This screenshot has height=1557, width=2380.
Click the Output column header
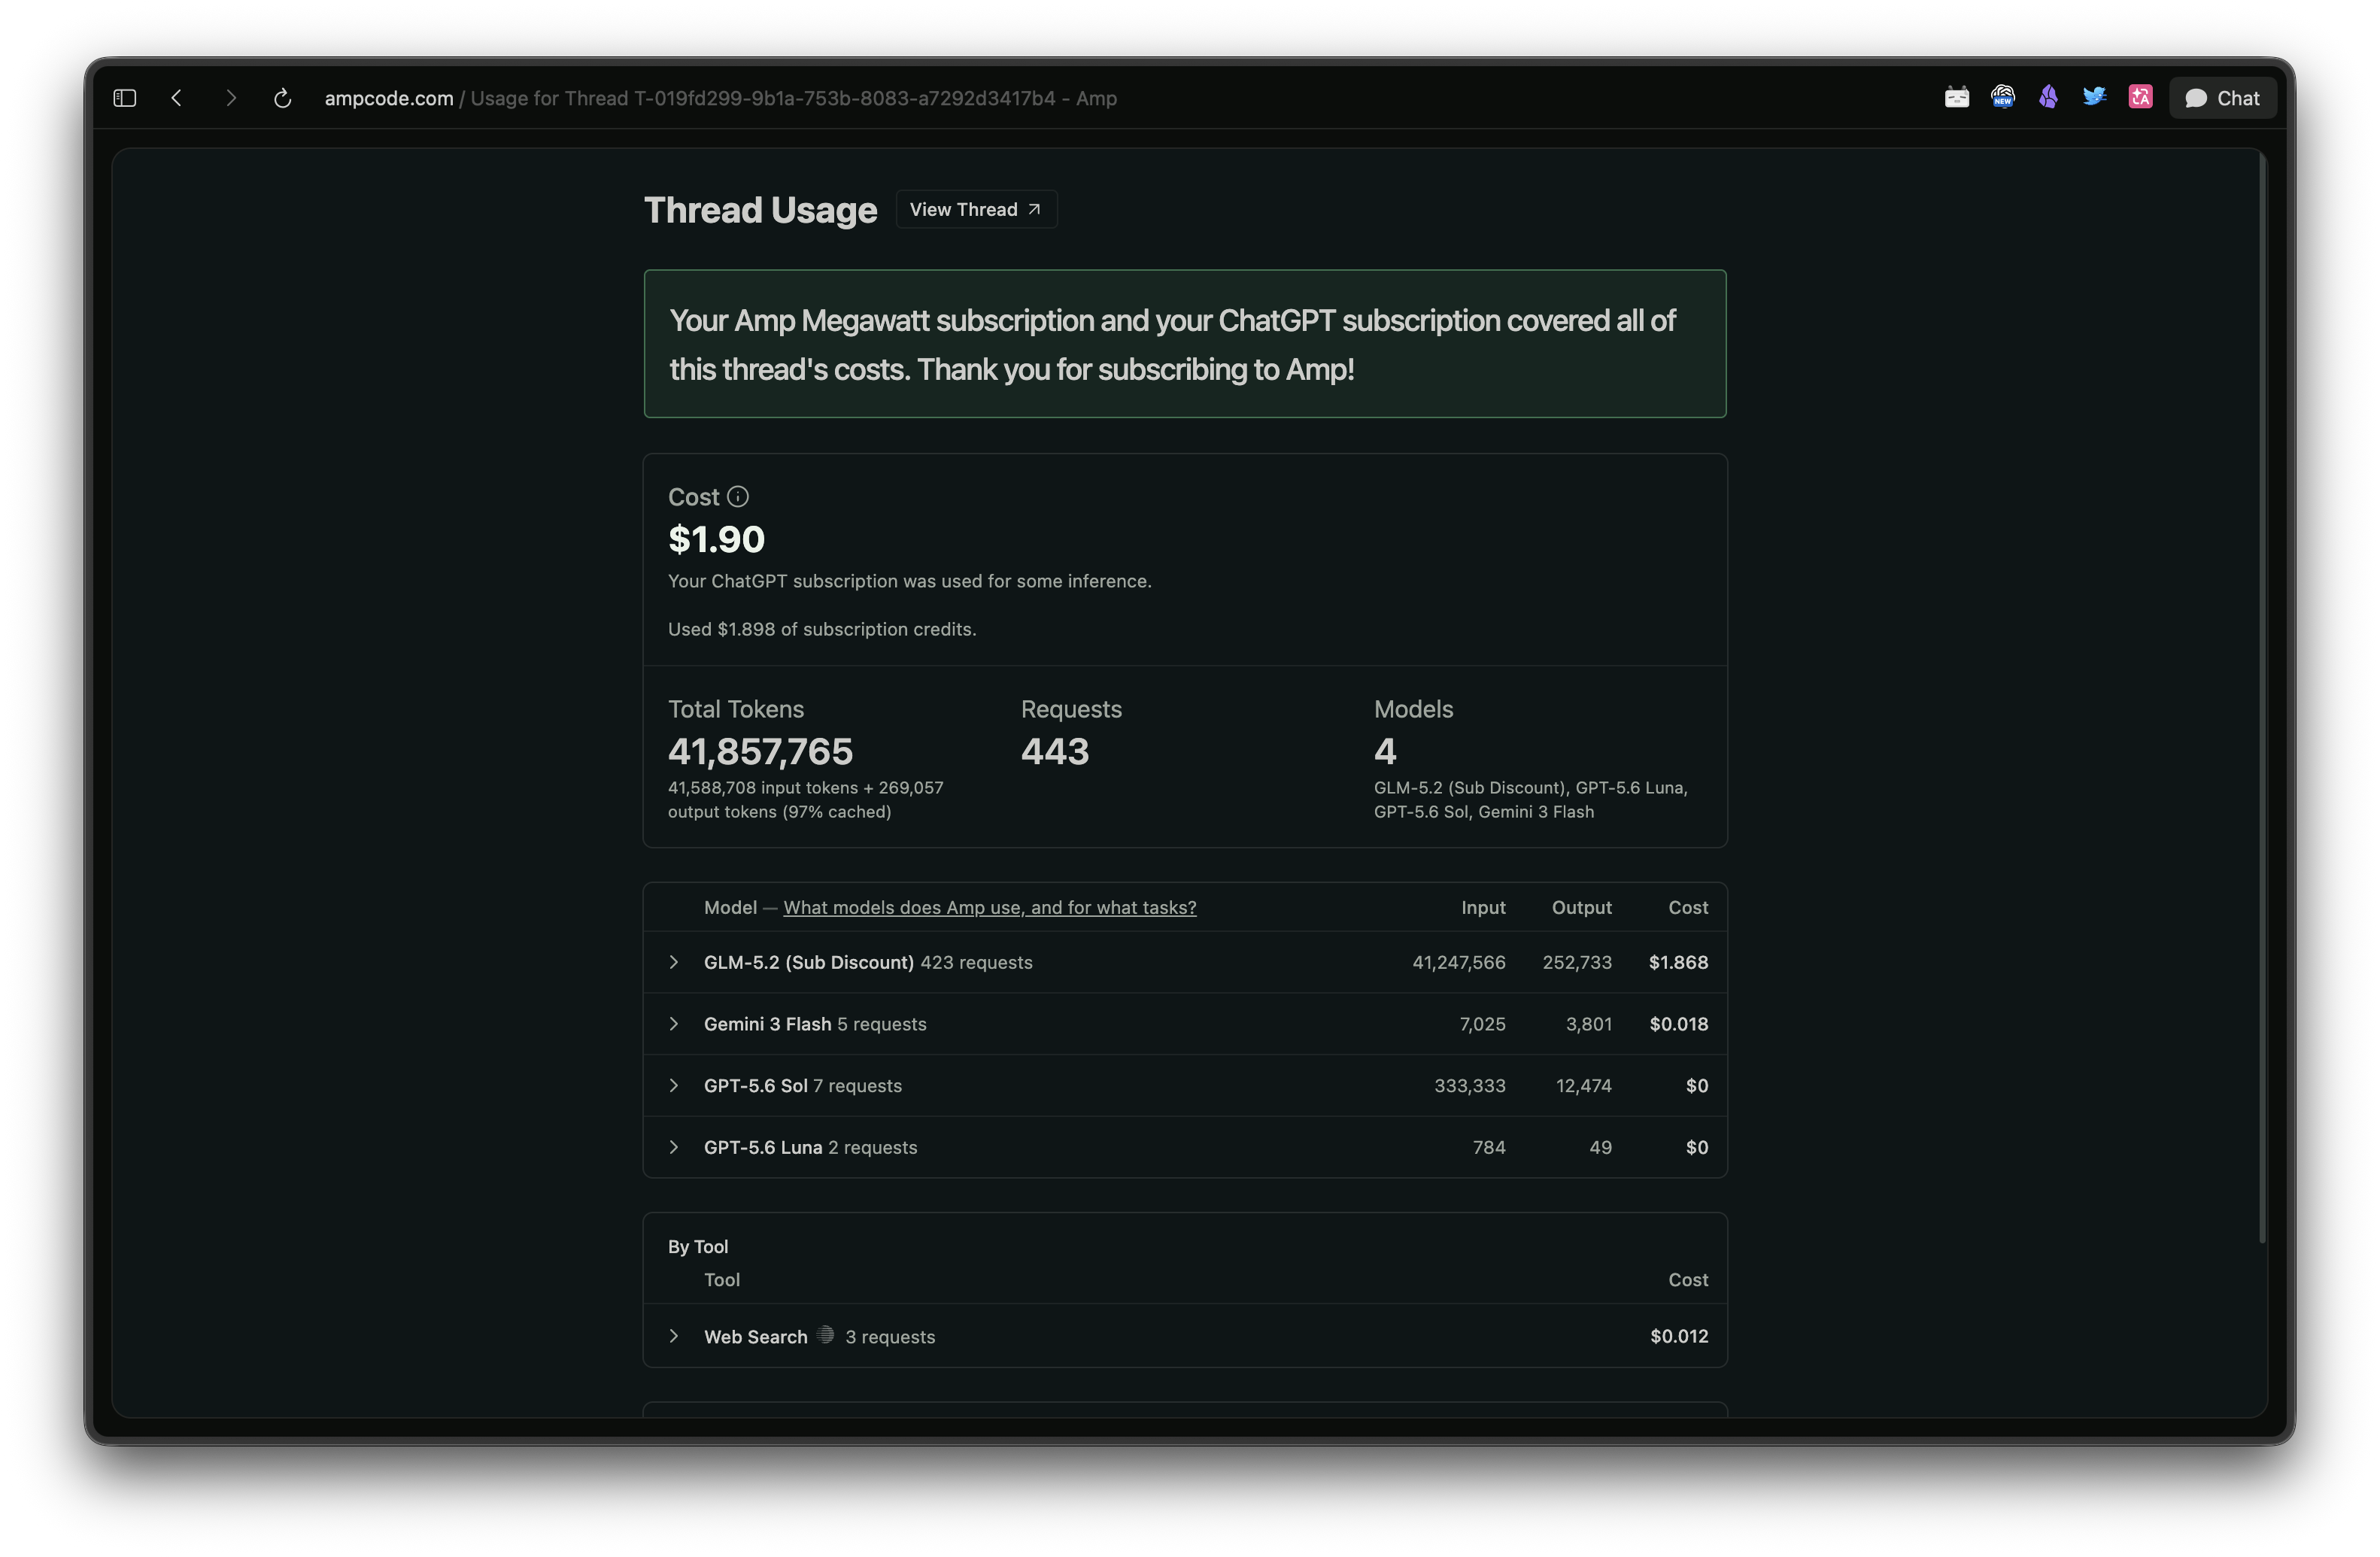tap(1581, 907)
